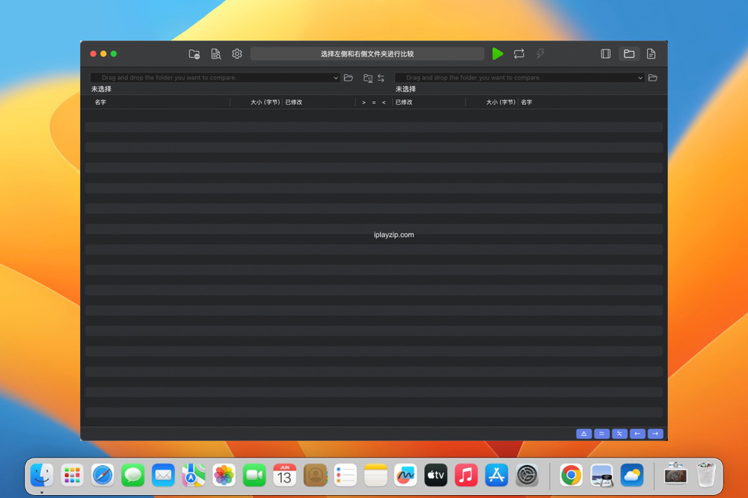748x498 pixels.
Task: Toggle the left arrow filter button
Action: 637,434
